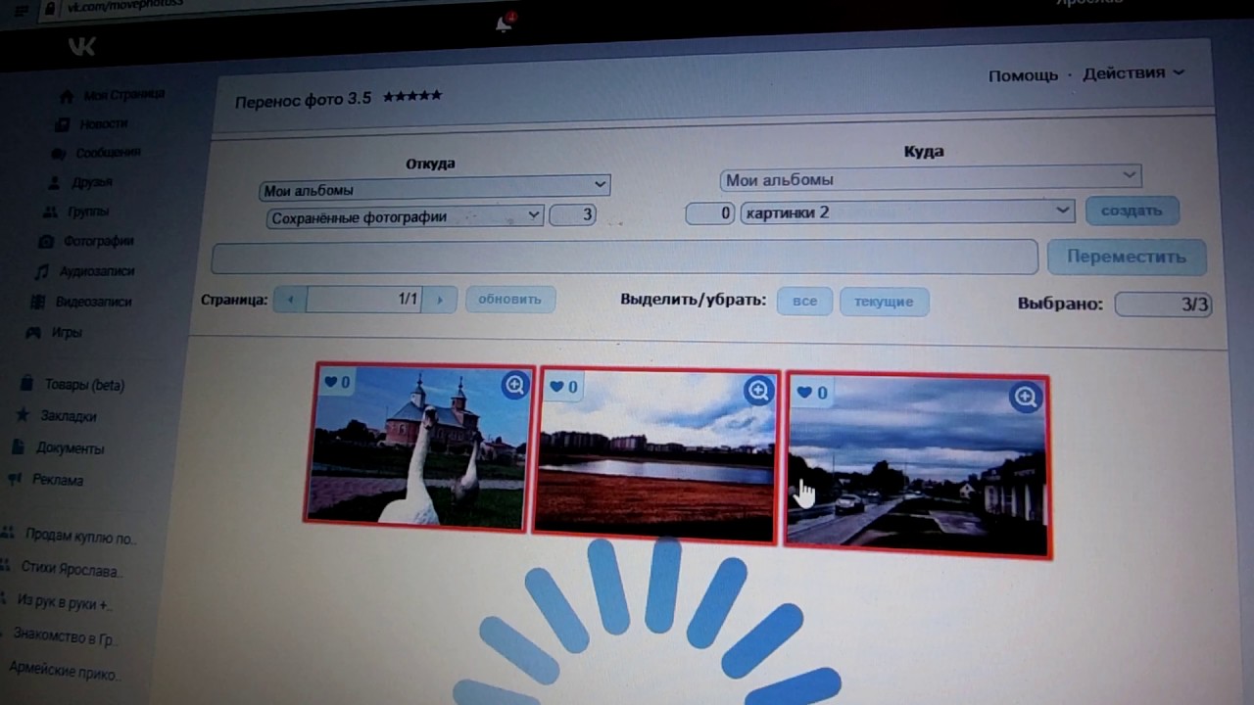The image size is (1254, 705).
Task: Click like heart on lake photo
Action: point(556,387)
